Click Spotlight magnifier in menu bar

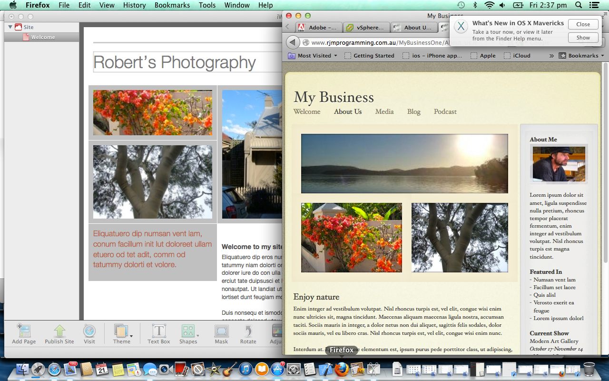pyautogui.click(x=579, y=5)
